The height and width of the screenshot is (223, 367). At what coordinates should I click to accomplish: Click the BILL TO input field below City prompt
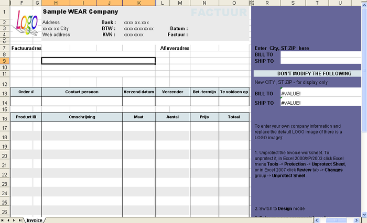tap(321, 54)
